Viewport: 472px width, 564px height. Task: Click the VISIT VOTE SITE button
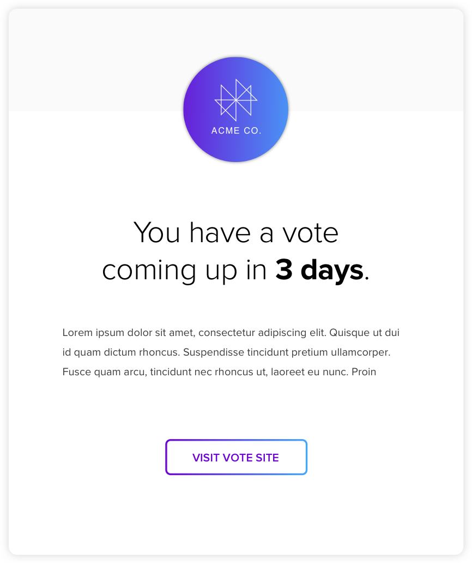click(236, 457)
